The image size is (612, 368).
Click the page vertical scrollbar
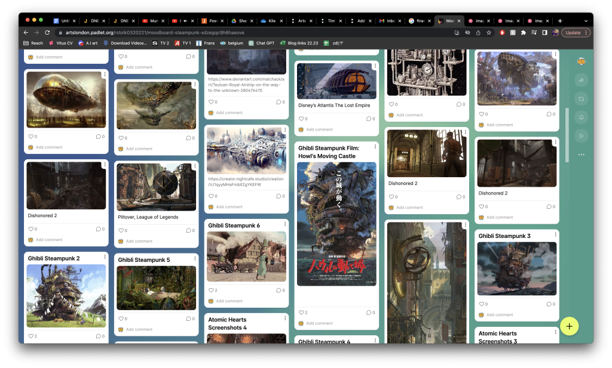[567, 135]
